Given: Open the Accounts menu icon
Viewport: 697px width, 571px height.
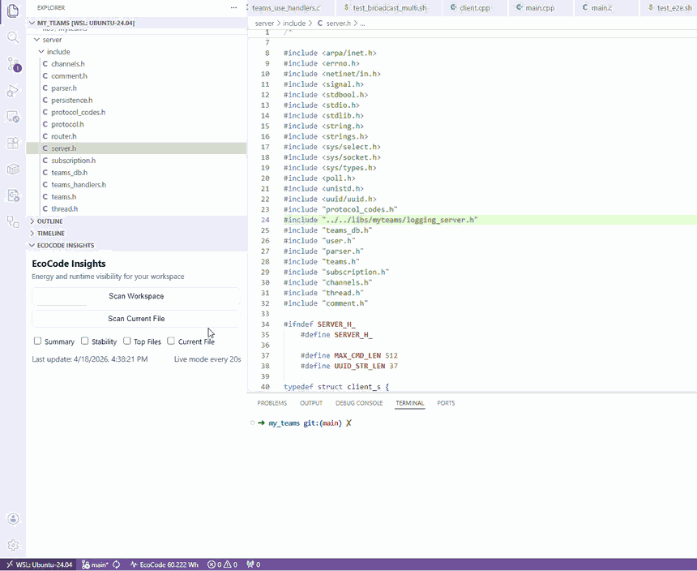Looking at the screenshot, I should [x=13, y=518].
